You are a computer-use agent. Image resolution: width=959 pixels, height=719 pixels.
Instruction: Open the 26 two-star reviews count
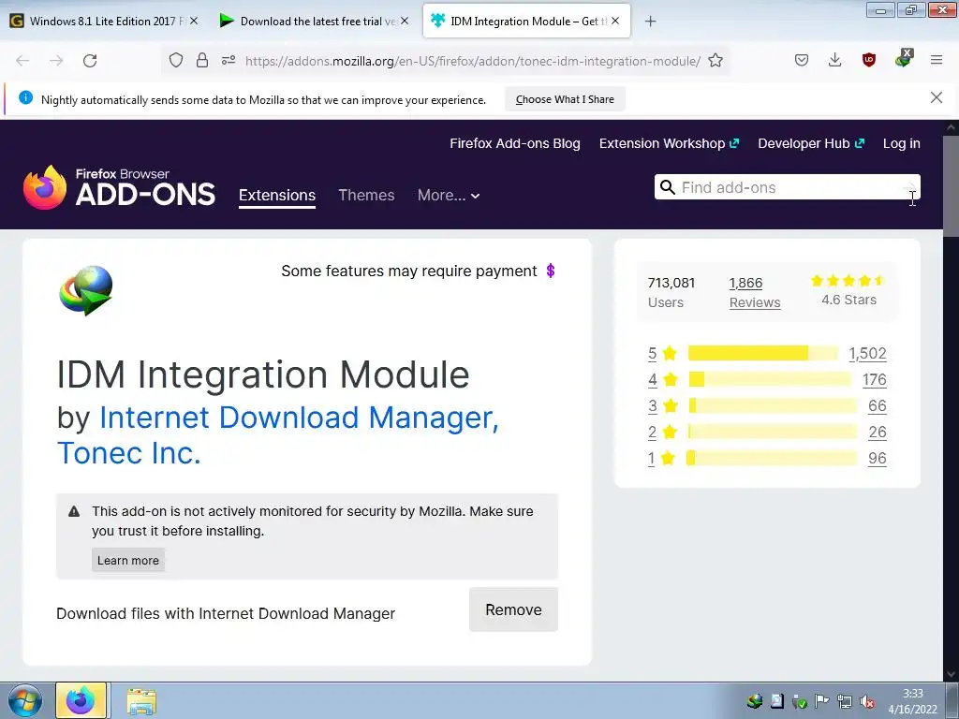(877, 433)
